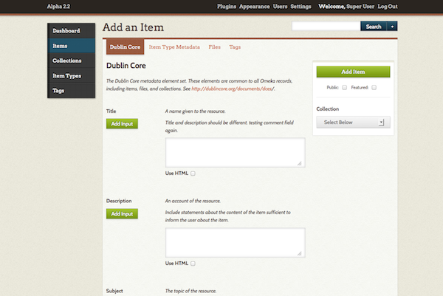
Task: Open Plugins in top navigation
Action: pos(227,7)
